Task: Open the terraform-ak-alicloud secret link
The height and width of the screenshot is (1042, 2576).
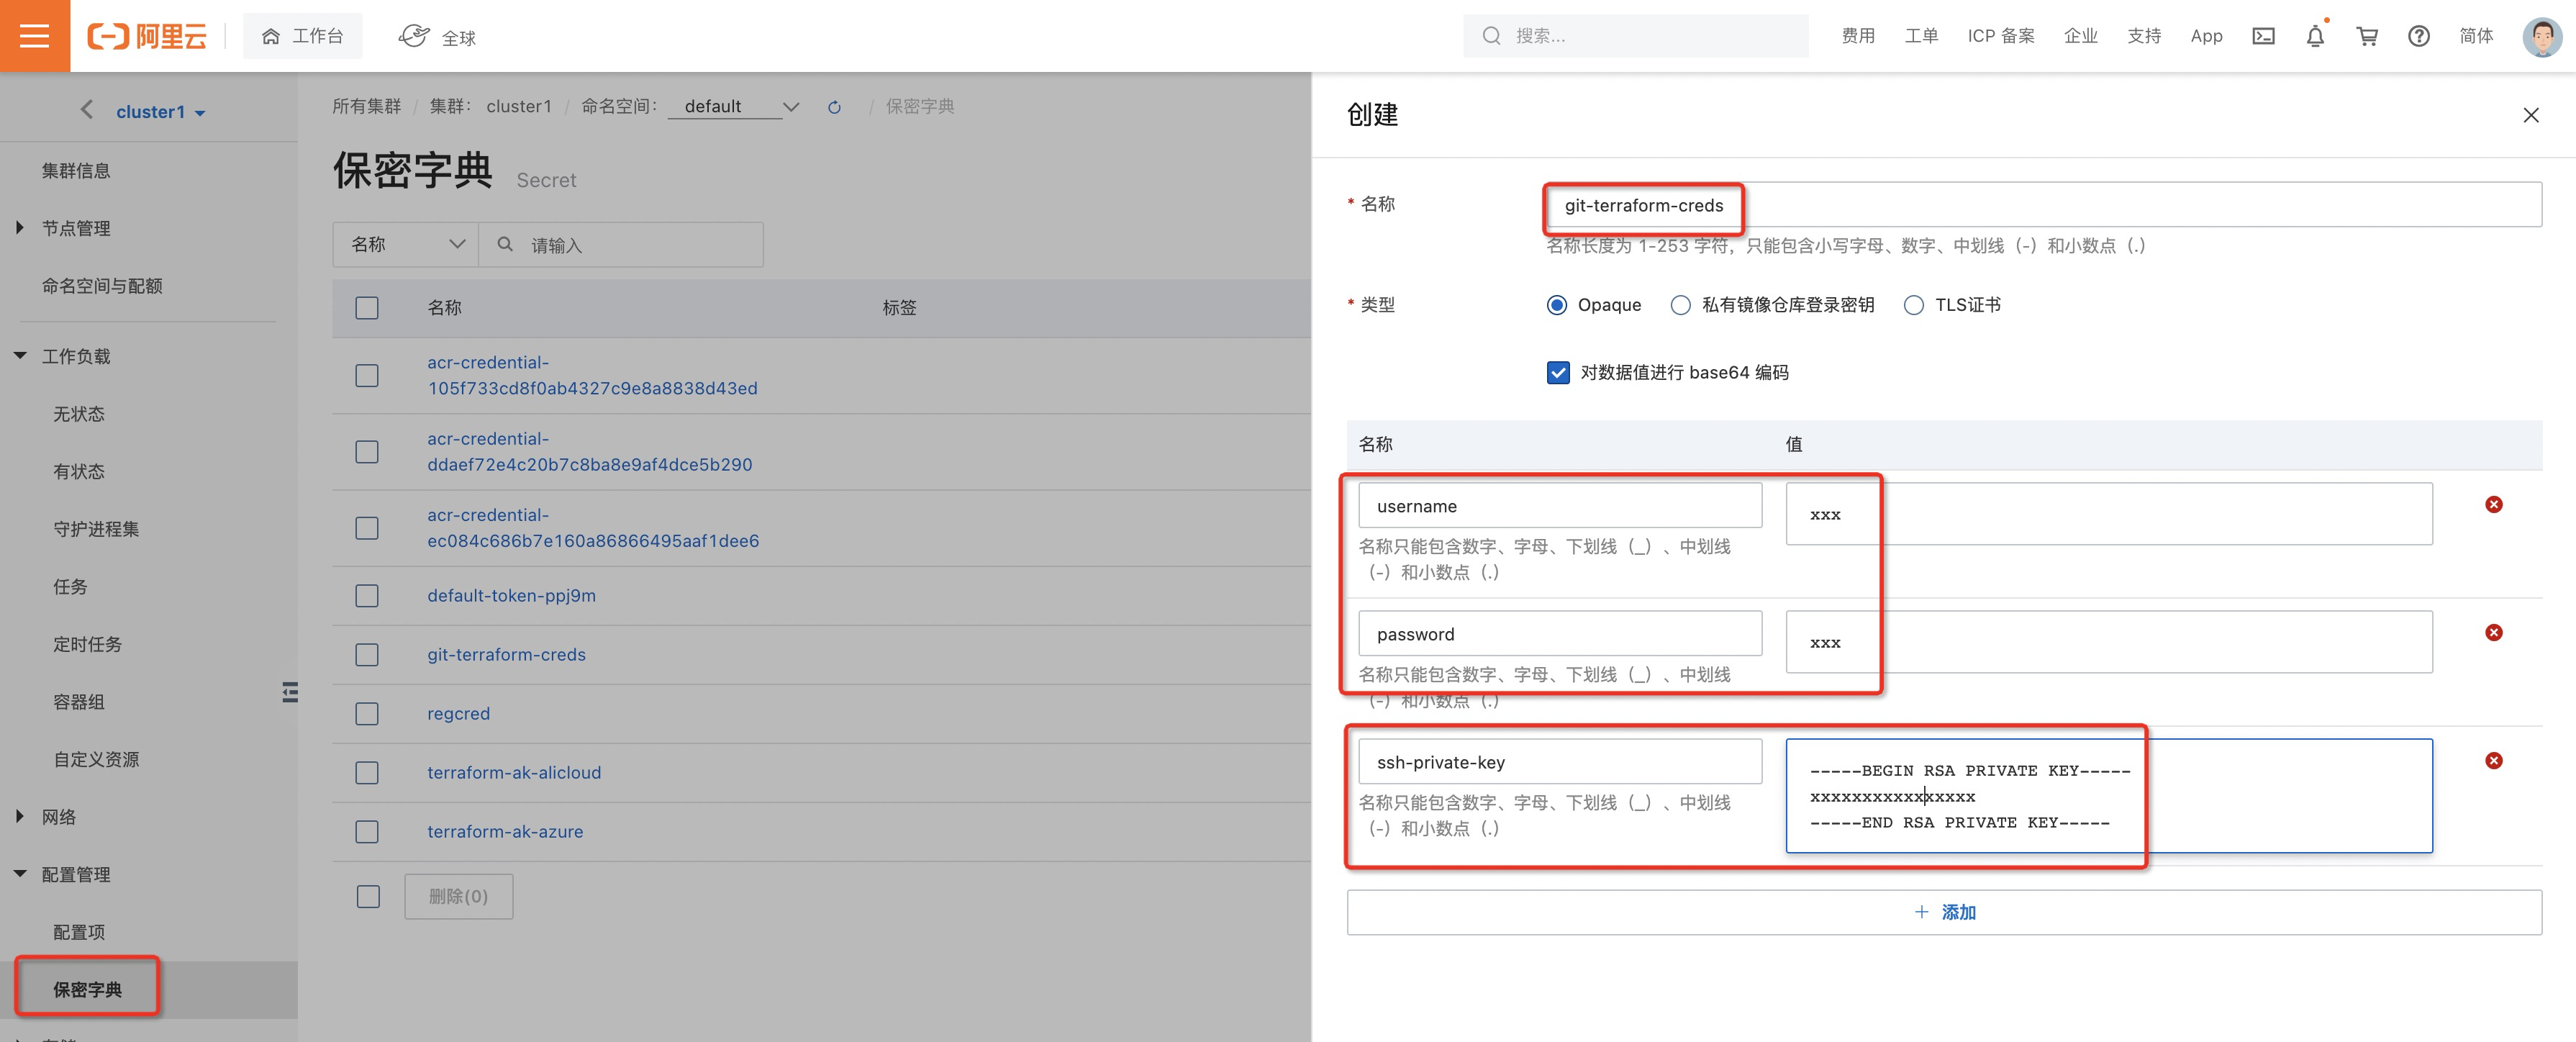Action: click(x=513, y=772)
